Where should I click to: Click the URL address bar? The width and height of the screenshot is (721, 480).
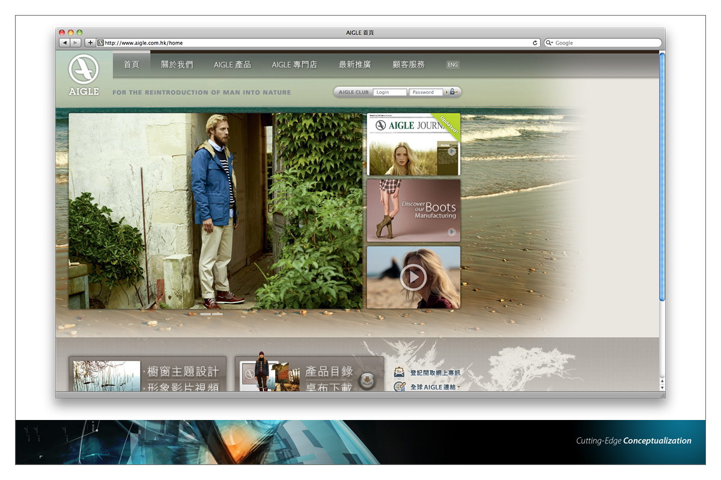click(x=318, y=43)
